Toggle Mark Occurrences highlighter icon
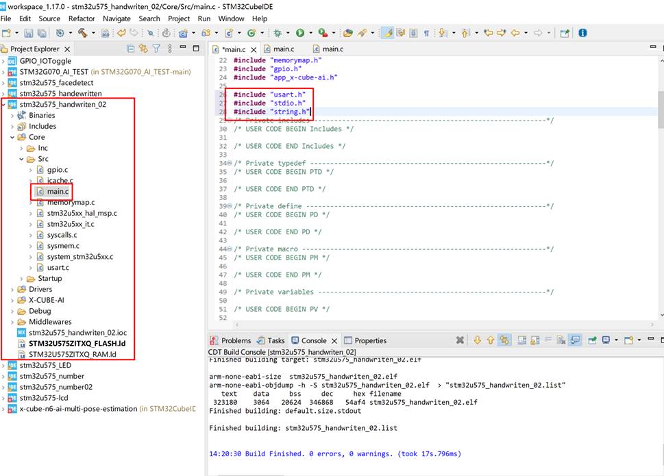The width and height of the screenshot is (664, 476). (387, 33)
